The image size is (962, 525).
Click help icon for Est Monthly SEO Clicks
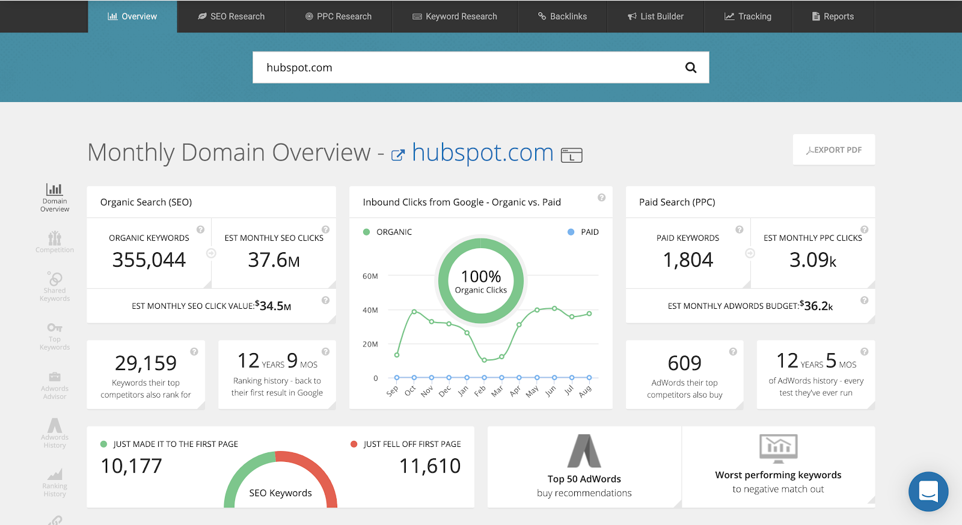pyautogui.click(x=325, y=229)
